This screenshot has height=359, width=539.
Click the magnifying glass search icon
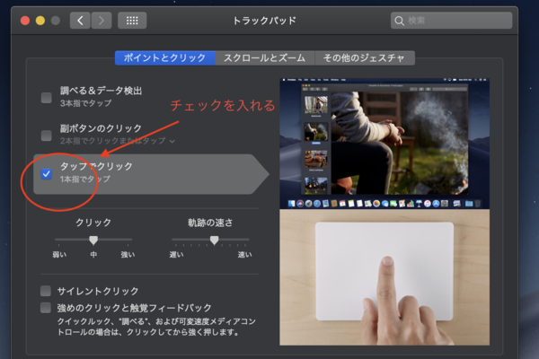401,20
